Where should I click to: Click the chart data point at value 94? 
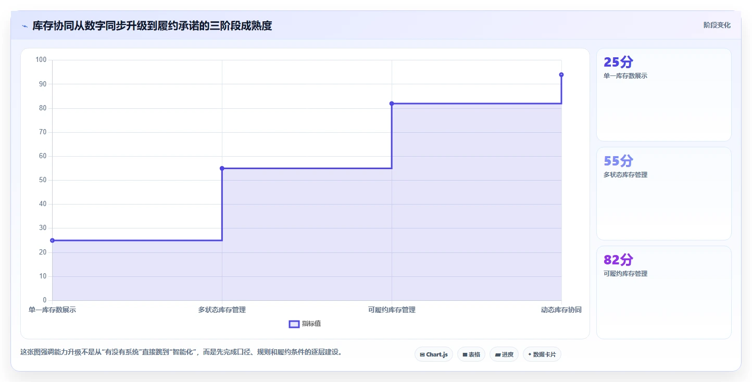pos(561,75)
